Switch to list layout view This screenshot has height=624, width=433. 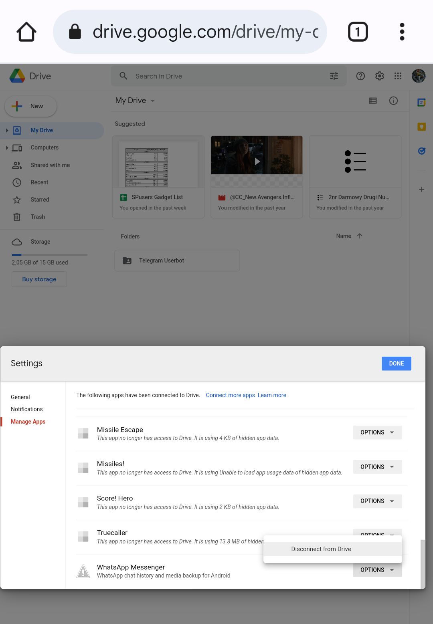coord(373,101)
